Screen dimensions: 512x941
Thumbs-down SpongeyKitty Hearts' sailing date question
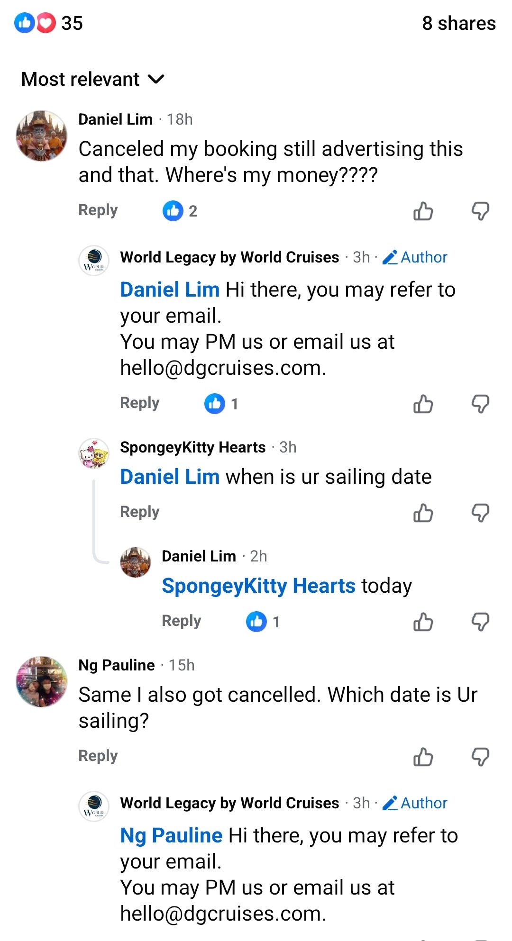pos(480,513)
